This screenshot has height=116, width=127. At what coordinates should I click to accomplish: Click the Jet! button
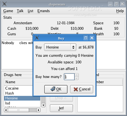[61, 108]
